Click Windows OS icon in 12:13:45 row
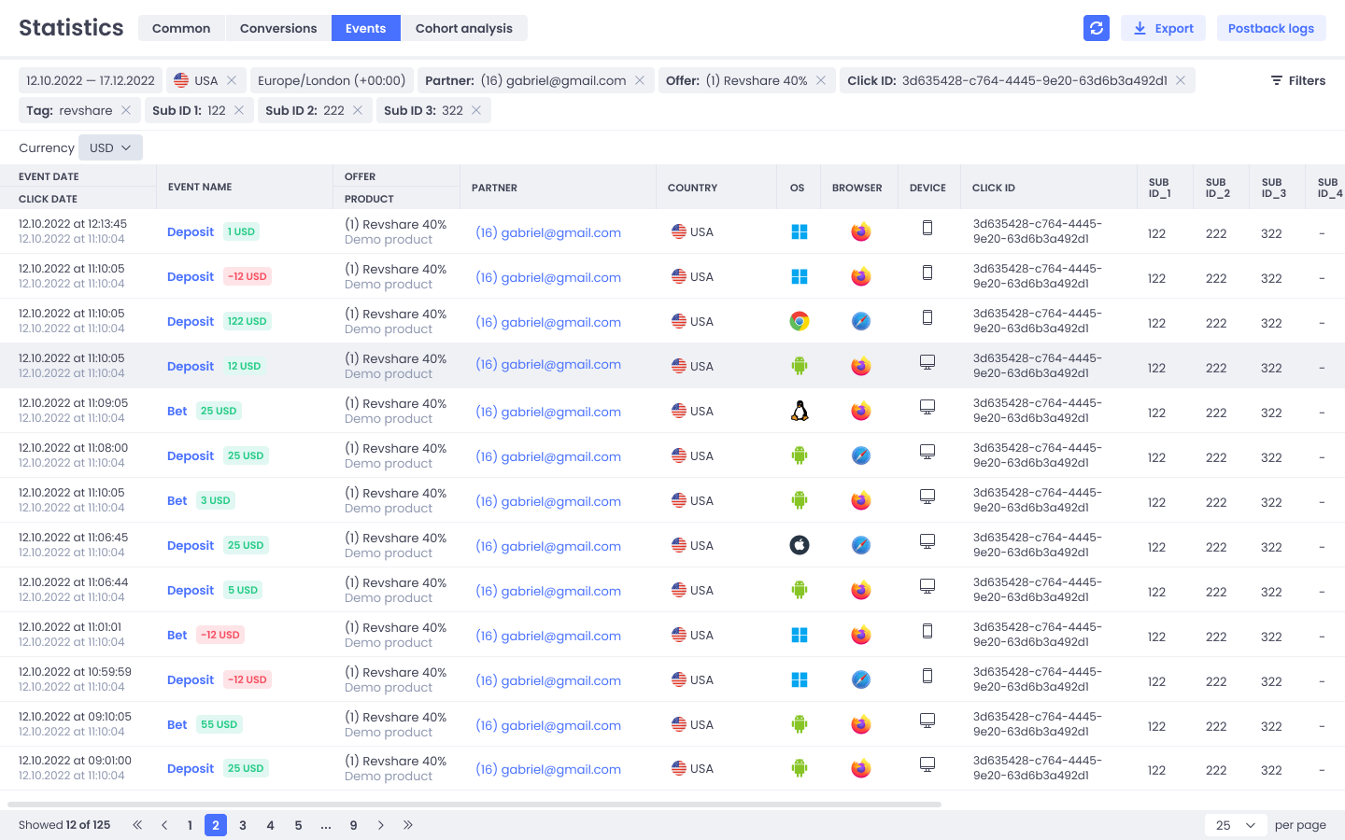This screenshot has width=1345, height=840. 800,231
